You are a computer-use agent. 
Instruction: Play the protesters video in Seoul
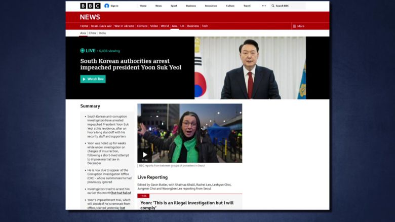pyautogui.click(x=145, y=155)
